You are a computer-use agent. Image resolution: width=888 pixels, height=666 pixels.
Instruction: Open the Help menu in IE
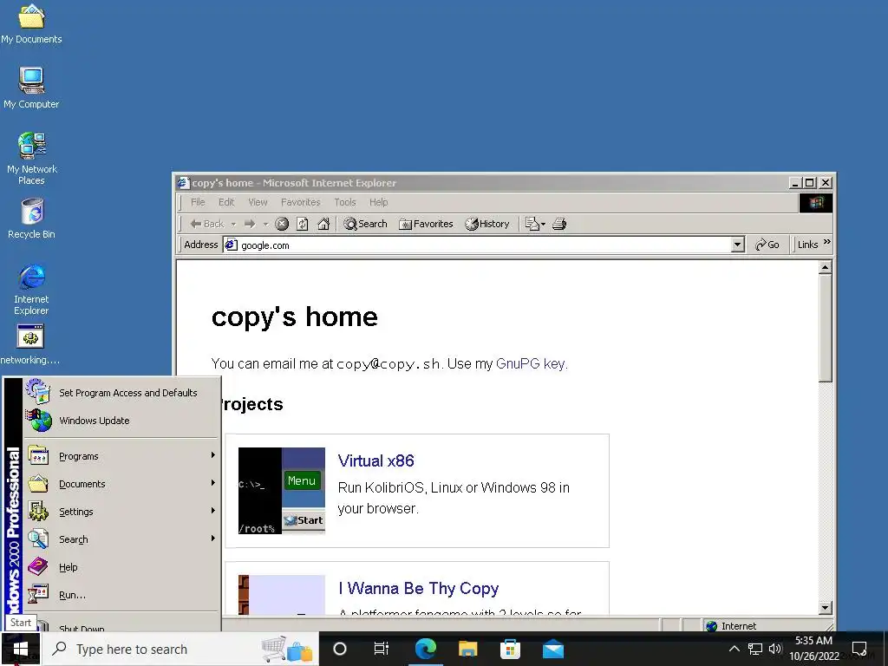coord(378,202)
